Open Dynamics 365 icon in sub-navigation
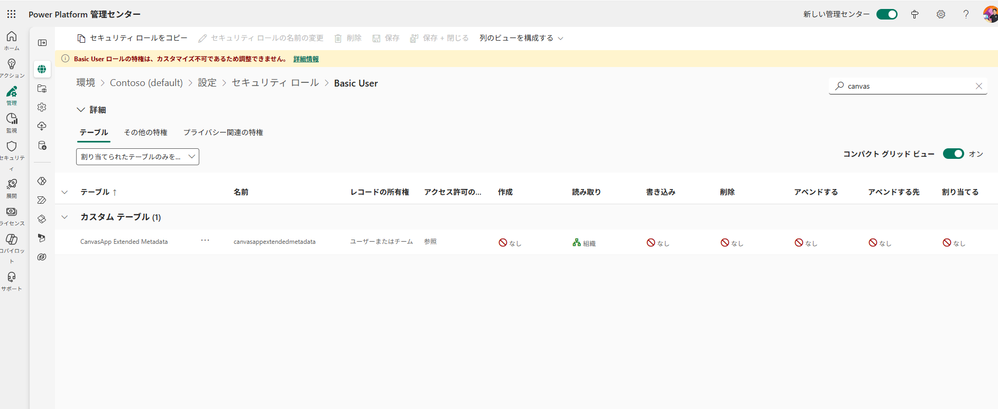This screenshot has width=998, height=409. (42, 238)
